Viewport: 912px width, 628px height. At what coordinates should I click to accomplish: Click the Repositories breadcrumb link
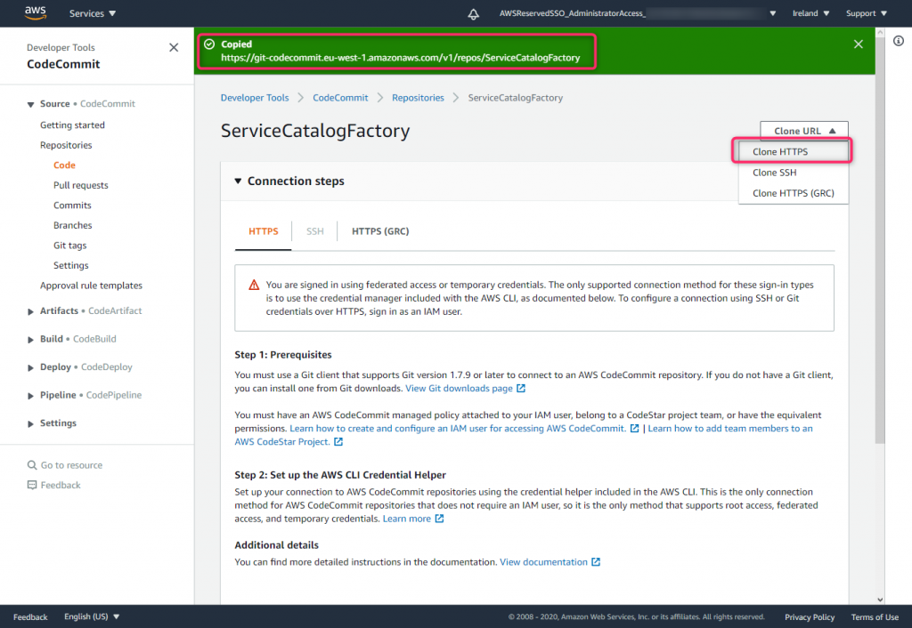point(418,98)
